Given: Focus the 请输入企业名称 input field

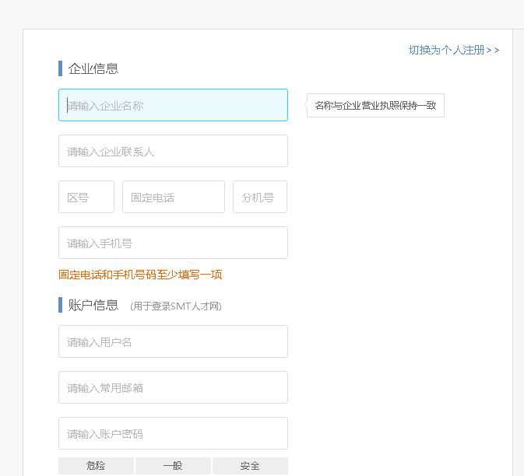Looking at the screenshot, I should coord(173,105).
